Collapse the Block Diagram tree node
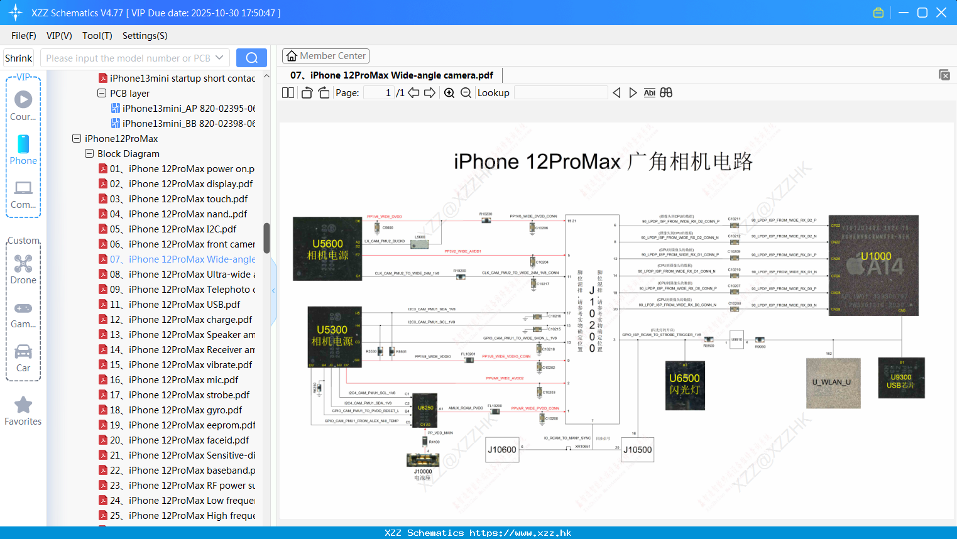 [89, 153]
